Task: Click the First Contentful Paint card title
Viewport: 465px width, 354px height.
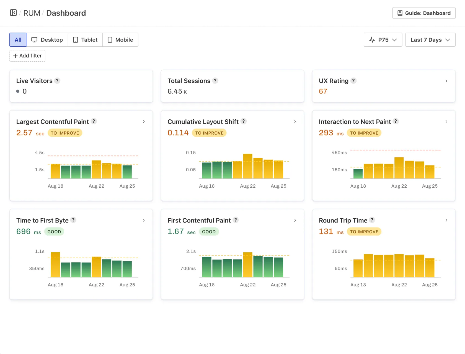Action: (199, 220)
